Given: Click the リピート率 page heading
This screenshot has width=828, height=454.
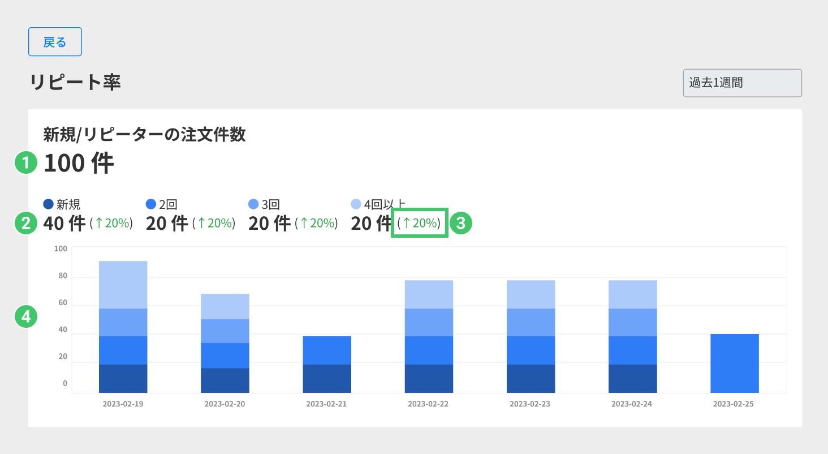Looking at the screenshot, I should click(x=75, y=83).
